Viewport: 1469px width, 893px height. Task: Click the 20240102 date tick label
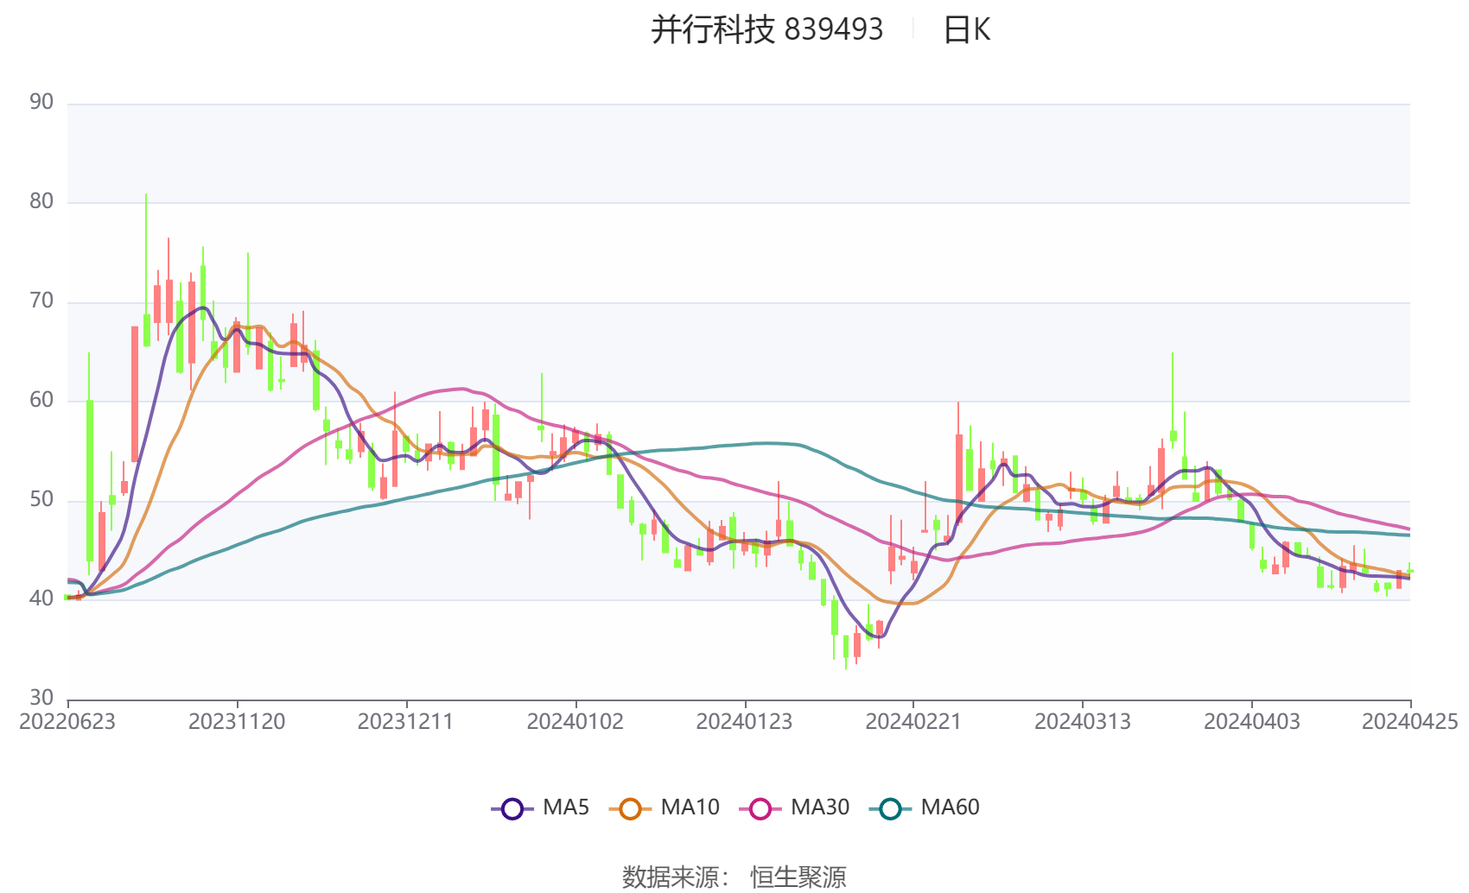tap(575, 722)
